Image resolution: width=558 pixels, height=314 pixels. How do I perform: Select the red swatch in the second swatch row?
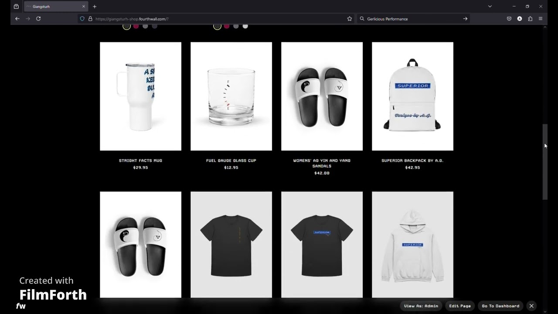click(x=227, y=26)
